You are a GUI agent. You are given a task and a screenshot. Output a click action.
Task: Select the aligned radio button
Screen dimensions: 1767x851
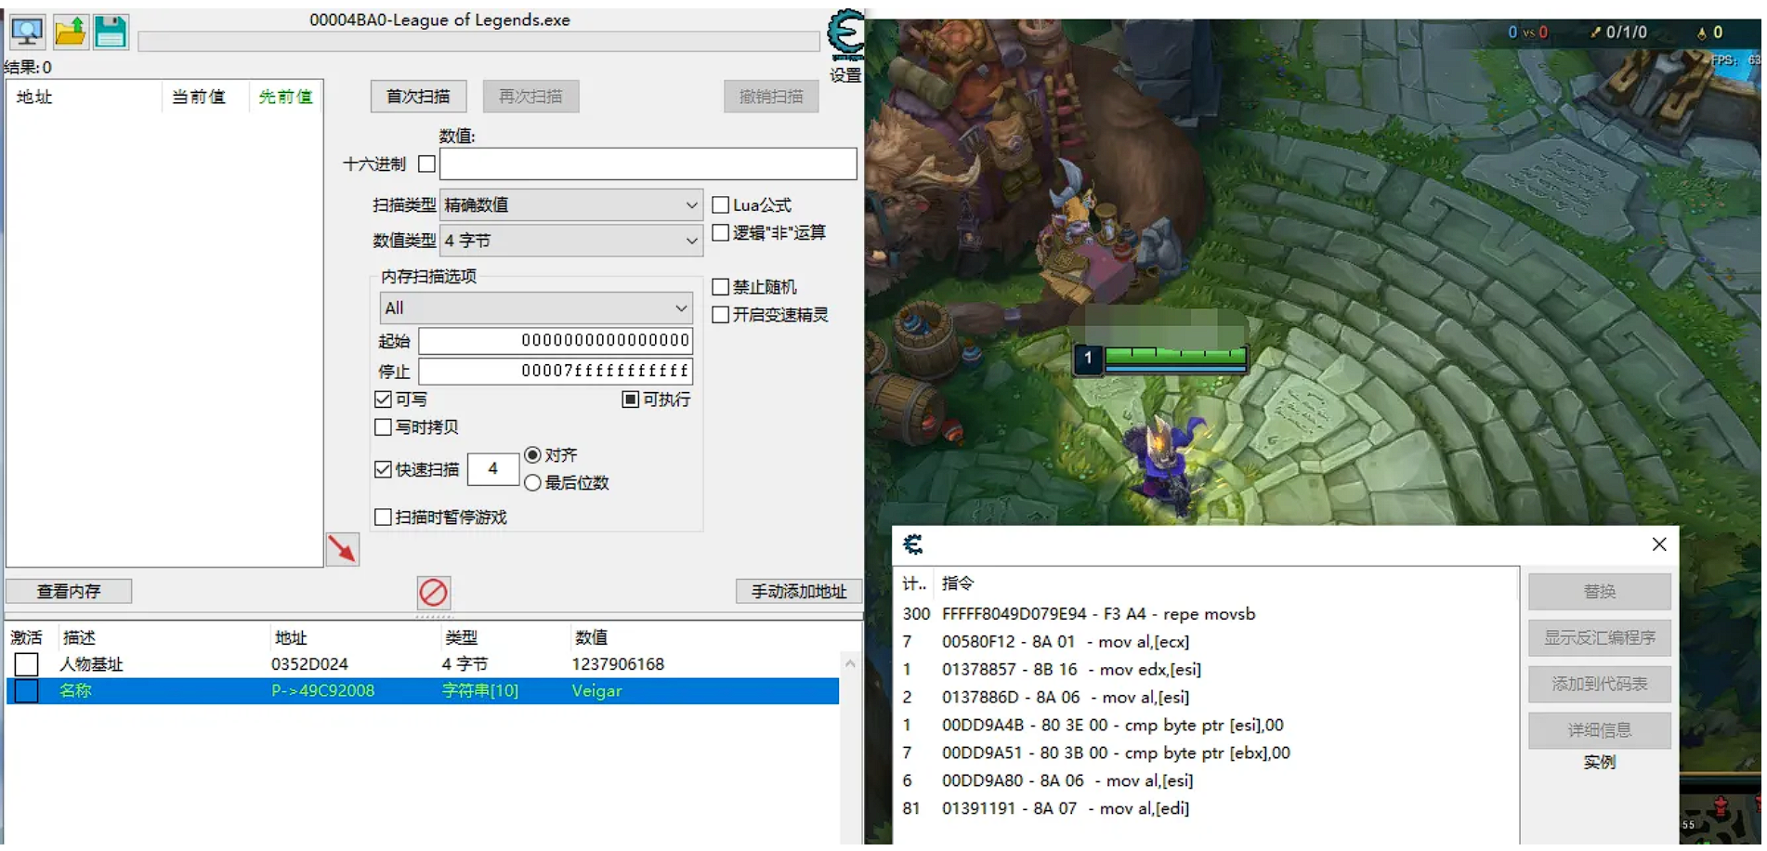click(532, 455)
